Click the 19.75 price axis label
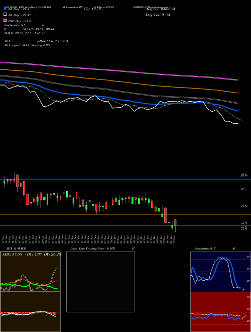Screen dimensions: 251x332 (x=244, y=223)
